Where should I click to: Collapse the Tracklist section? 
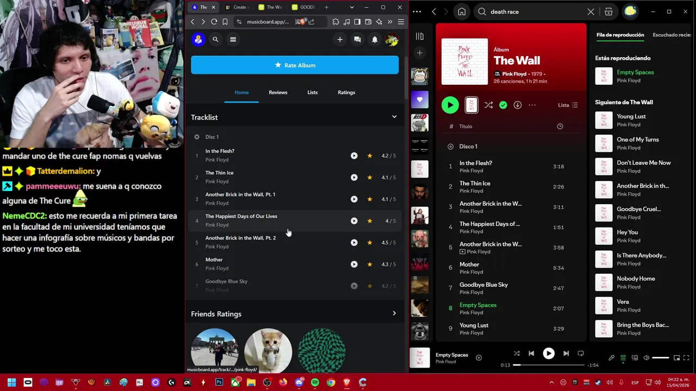pos(394,117)
